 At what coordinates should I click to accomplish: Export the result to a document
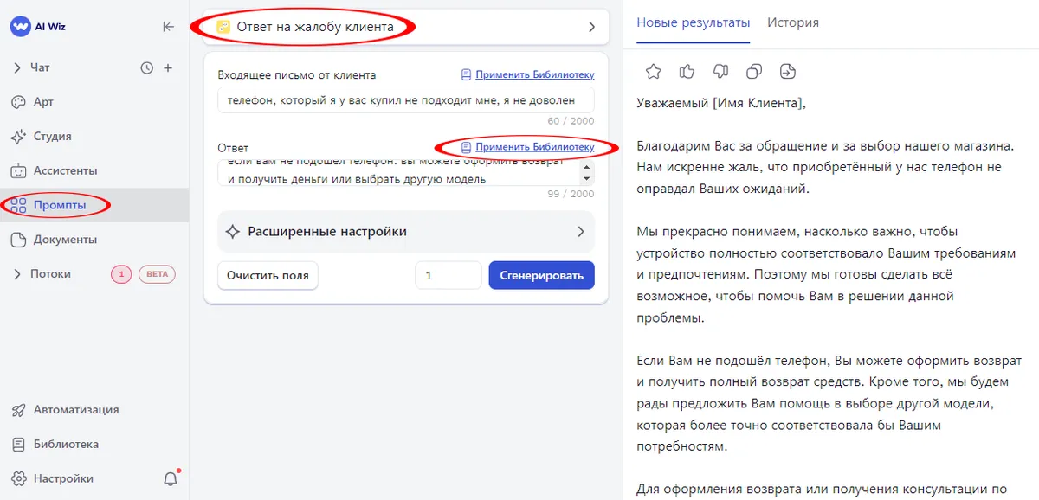(x=788, y=71)
